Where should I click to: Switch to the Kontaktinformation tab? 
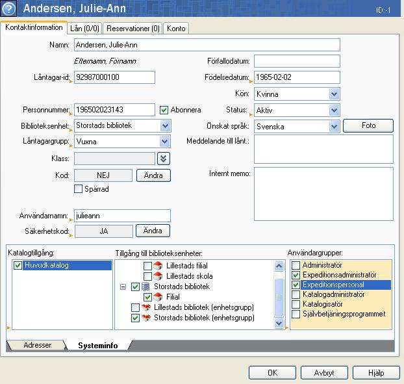click(34, 27)
